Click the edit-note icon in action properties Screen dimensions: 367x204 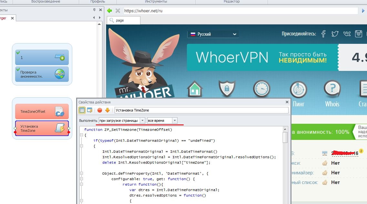[x=90, y=110]
